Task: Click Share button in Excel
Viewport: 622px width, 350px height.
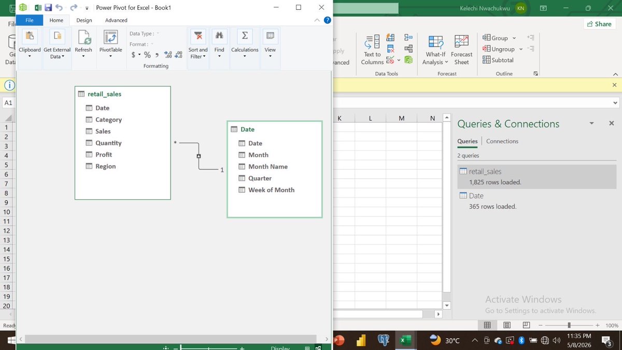Action: [599, 24]
